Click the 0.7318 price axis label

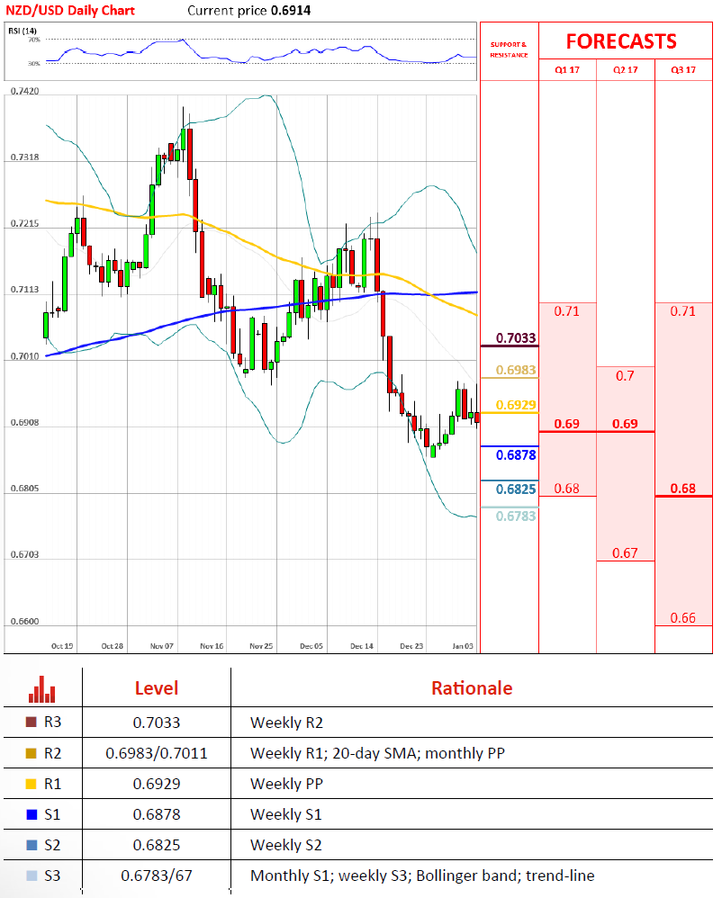point(24,157)
